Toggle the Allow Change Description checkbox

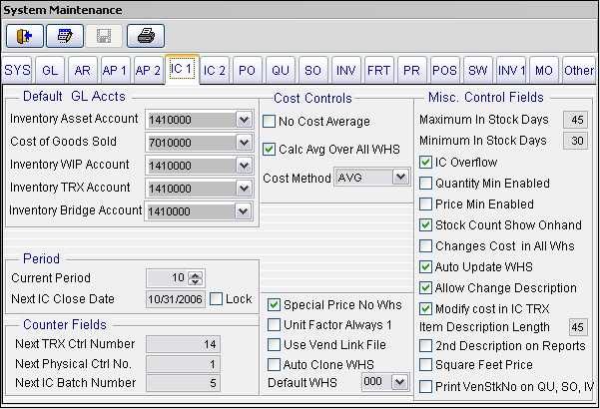coord(425,288)
